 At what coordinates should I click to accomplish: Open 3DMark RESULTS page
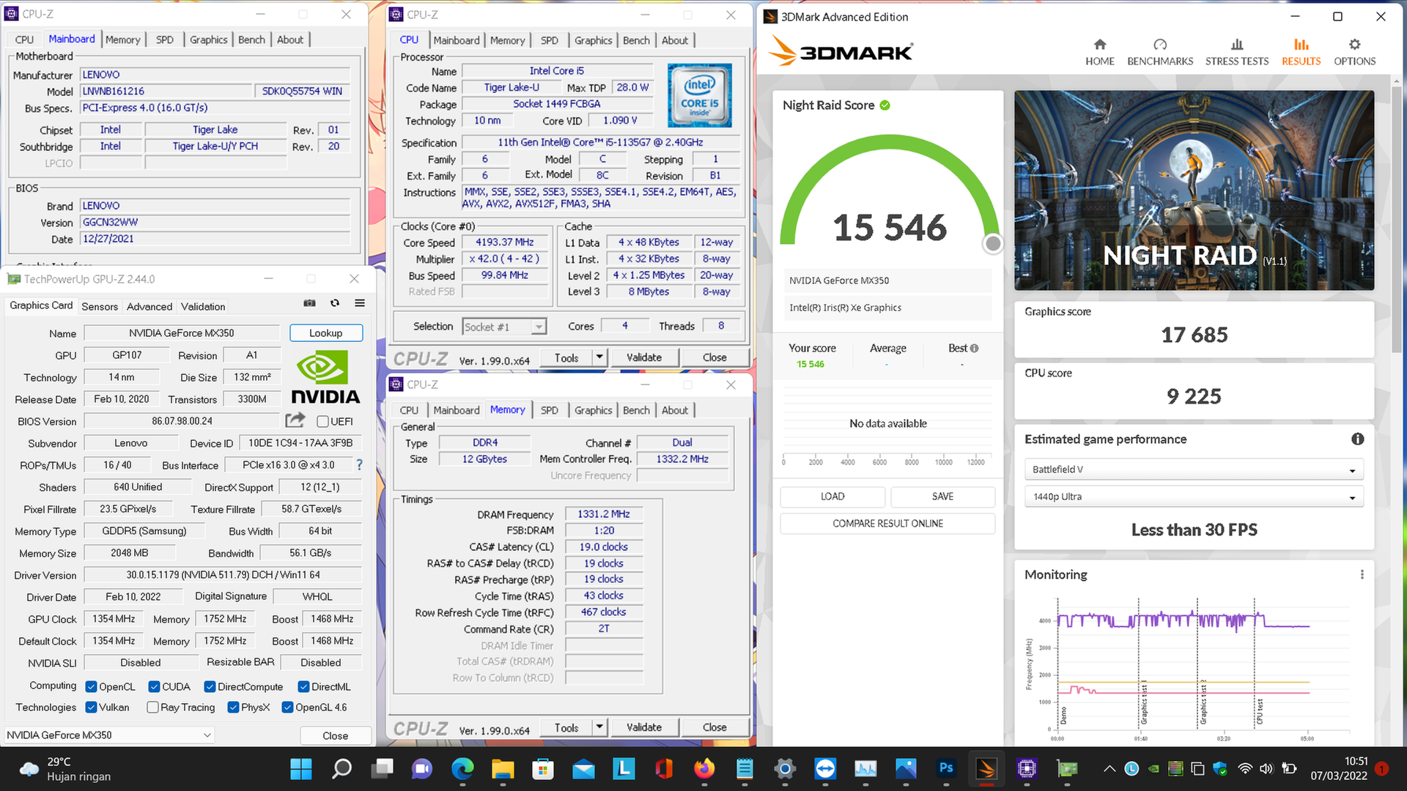[1301, 52]
